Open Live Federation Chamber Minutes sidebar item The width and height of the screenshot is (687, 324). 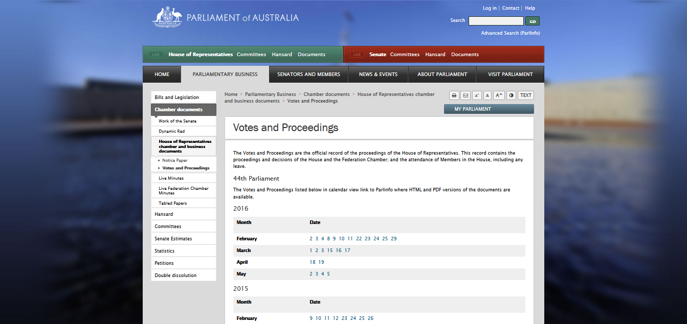pos(184,191)
